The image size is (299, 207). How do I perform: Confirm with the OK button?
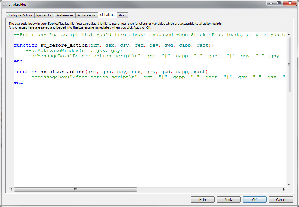(x=254, y=200)
